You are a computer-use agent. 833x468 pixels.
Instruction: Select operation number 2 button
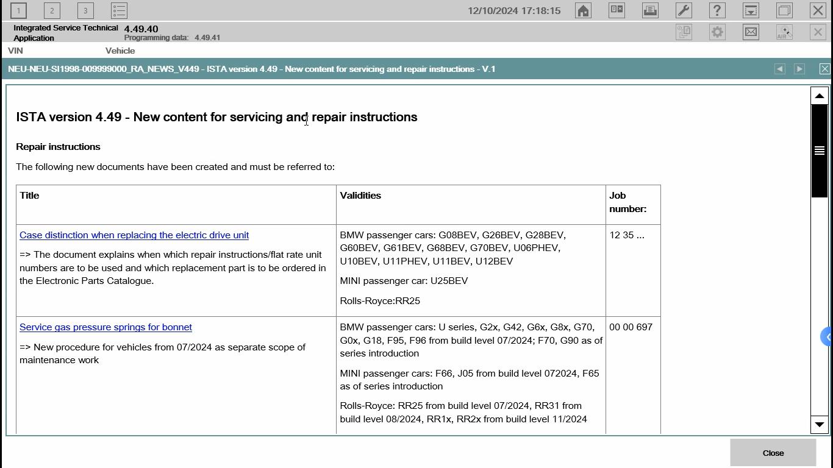point(52,10)
